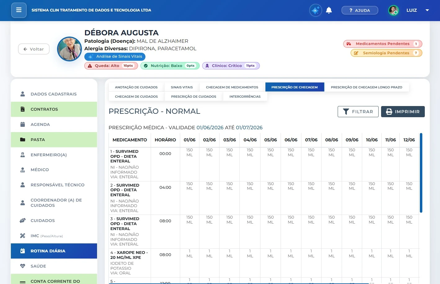
Task: Go back with the Voltar button
Action: (x=34, y=49)
